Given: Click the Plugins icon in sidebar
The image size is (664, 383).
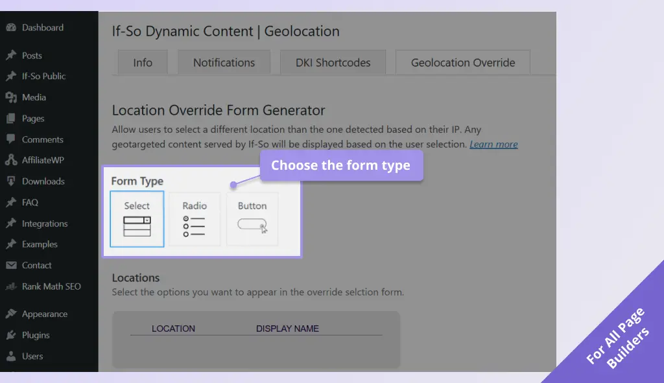Looking at the screenshot, I should 11,335.
